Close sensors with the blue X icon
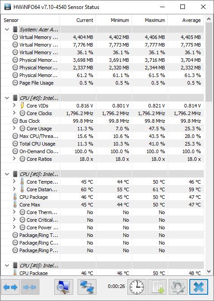 point(199,287)
